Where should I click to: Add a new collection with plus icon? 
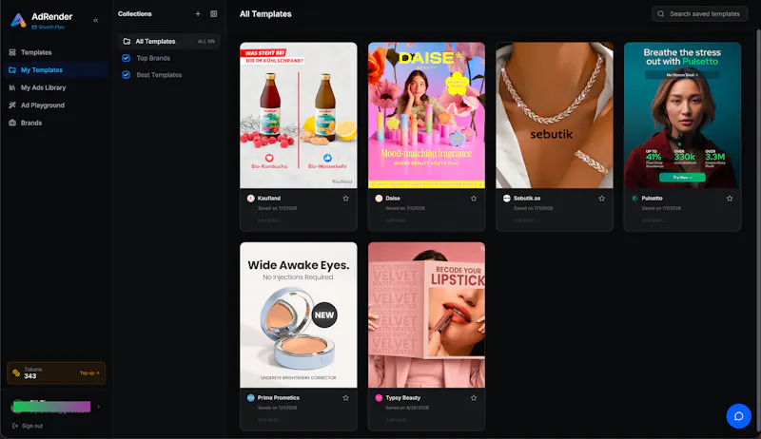pos(198,14)
